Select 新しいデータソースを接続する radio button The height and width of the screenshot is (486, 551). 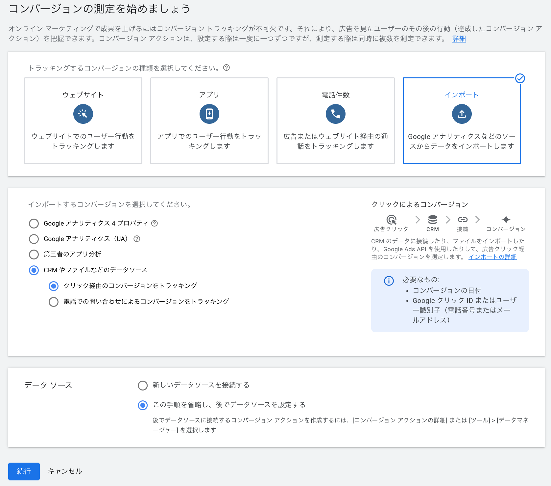pyautogui.click(x=143, y=386)
